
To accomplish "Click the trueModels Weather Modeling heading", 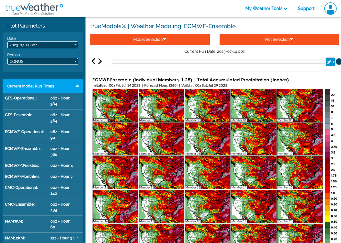I will click(x=163, y=26).
